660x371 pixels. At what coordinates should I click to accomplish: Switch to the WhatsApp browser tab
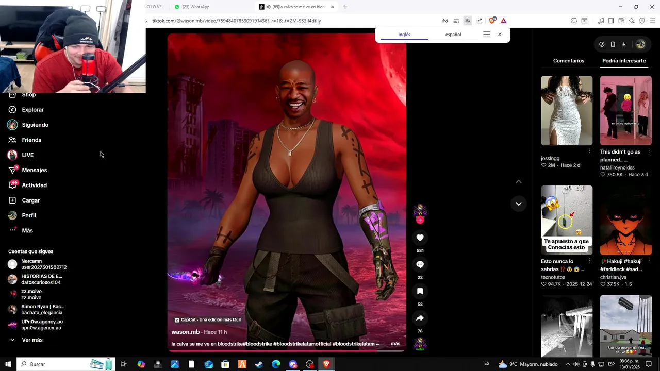(x=196, y=7)
